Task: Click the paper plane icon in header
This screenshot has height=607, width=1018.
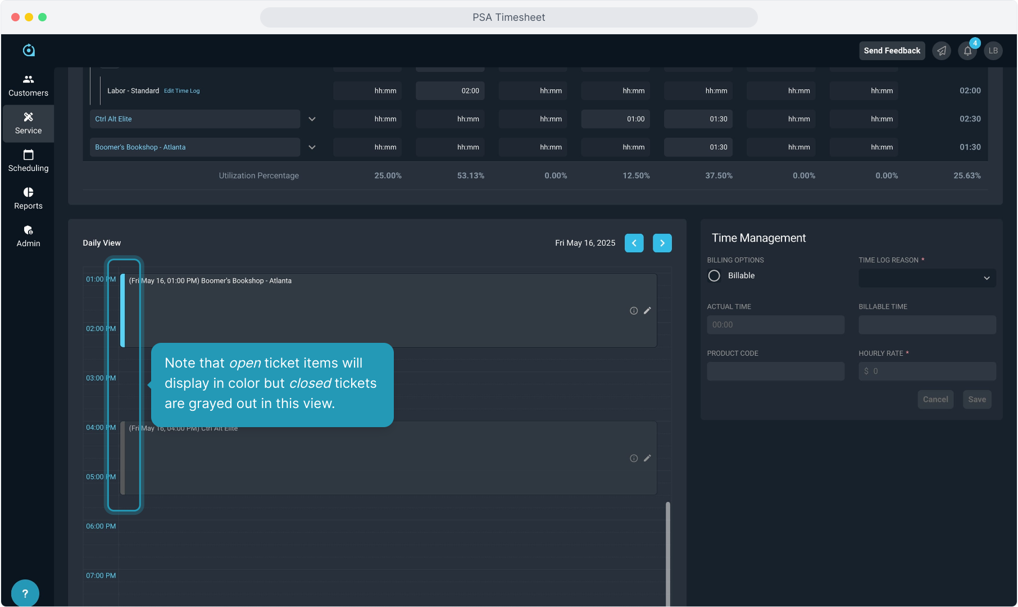Action: [x=942, y=51]
